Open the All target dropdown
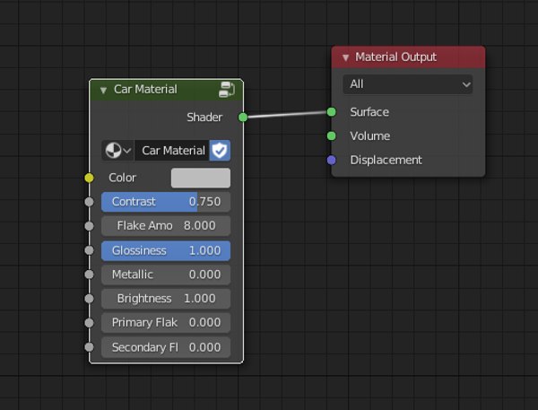 pos(408,84)
